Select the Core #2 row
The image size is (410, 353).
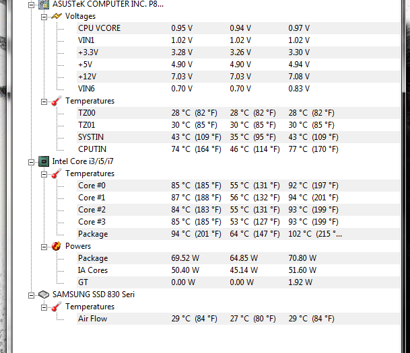[238, 210]
